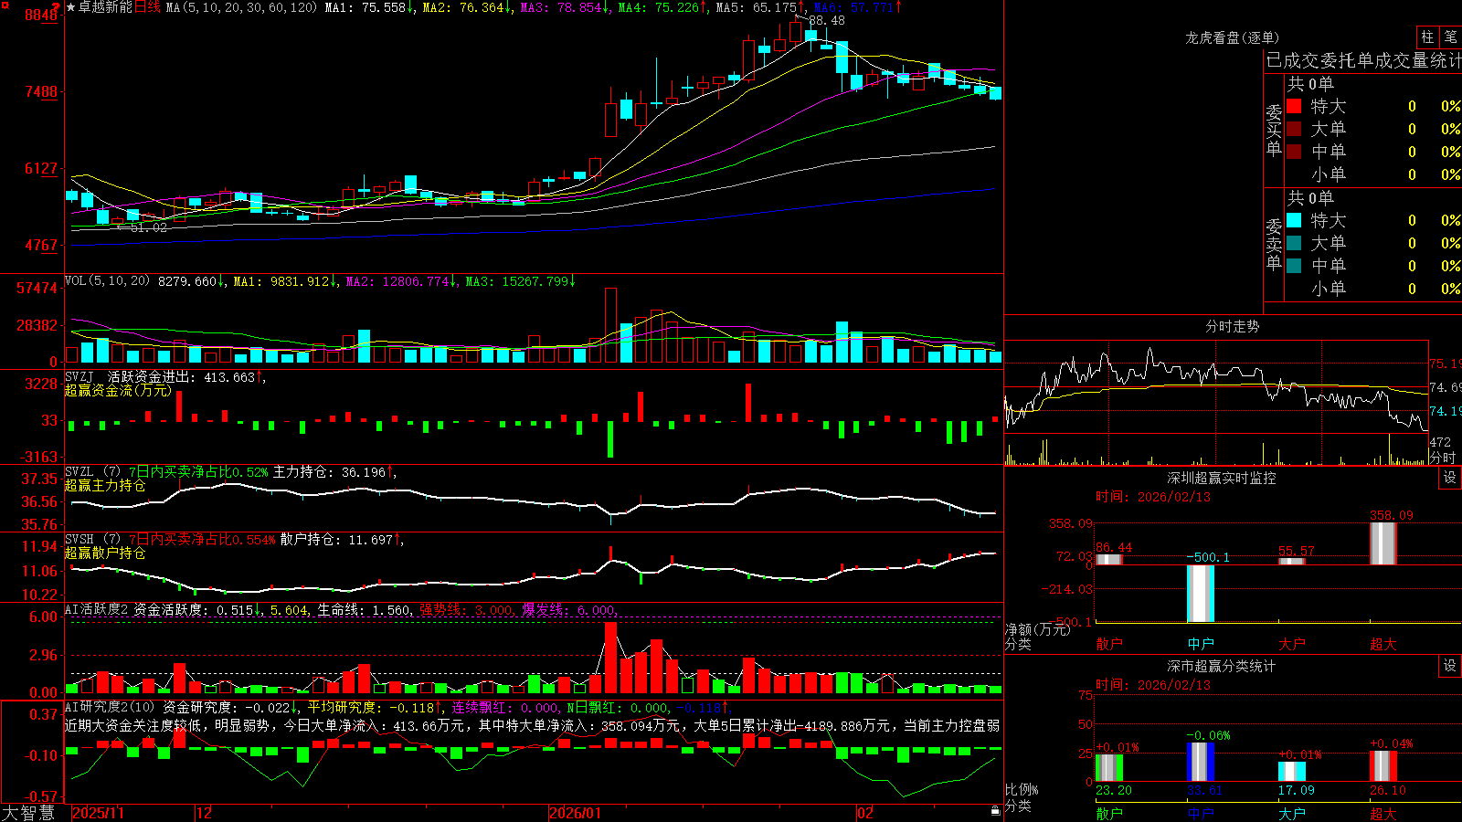Click the 2026/01 date marker on timeline
The image size is (1462, 822).
tap(576, 813)
